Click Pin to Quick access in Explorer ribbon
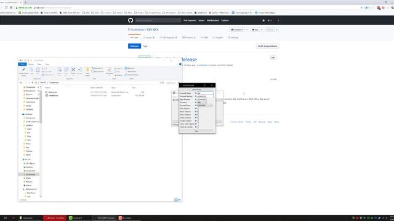 tap(23, 72)
